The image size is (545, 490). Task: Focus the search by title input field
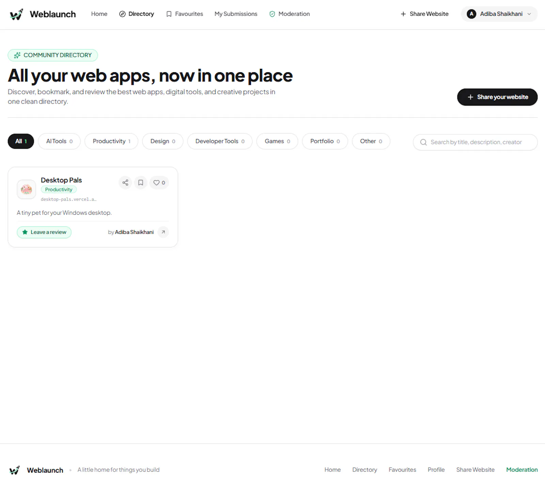tap(476, 142)
